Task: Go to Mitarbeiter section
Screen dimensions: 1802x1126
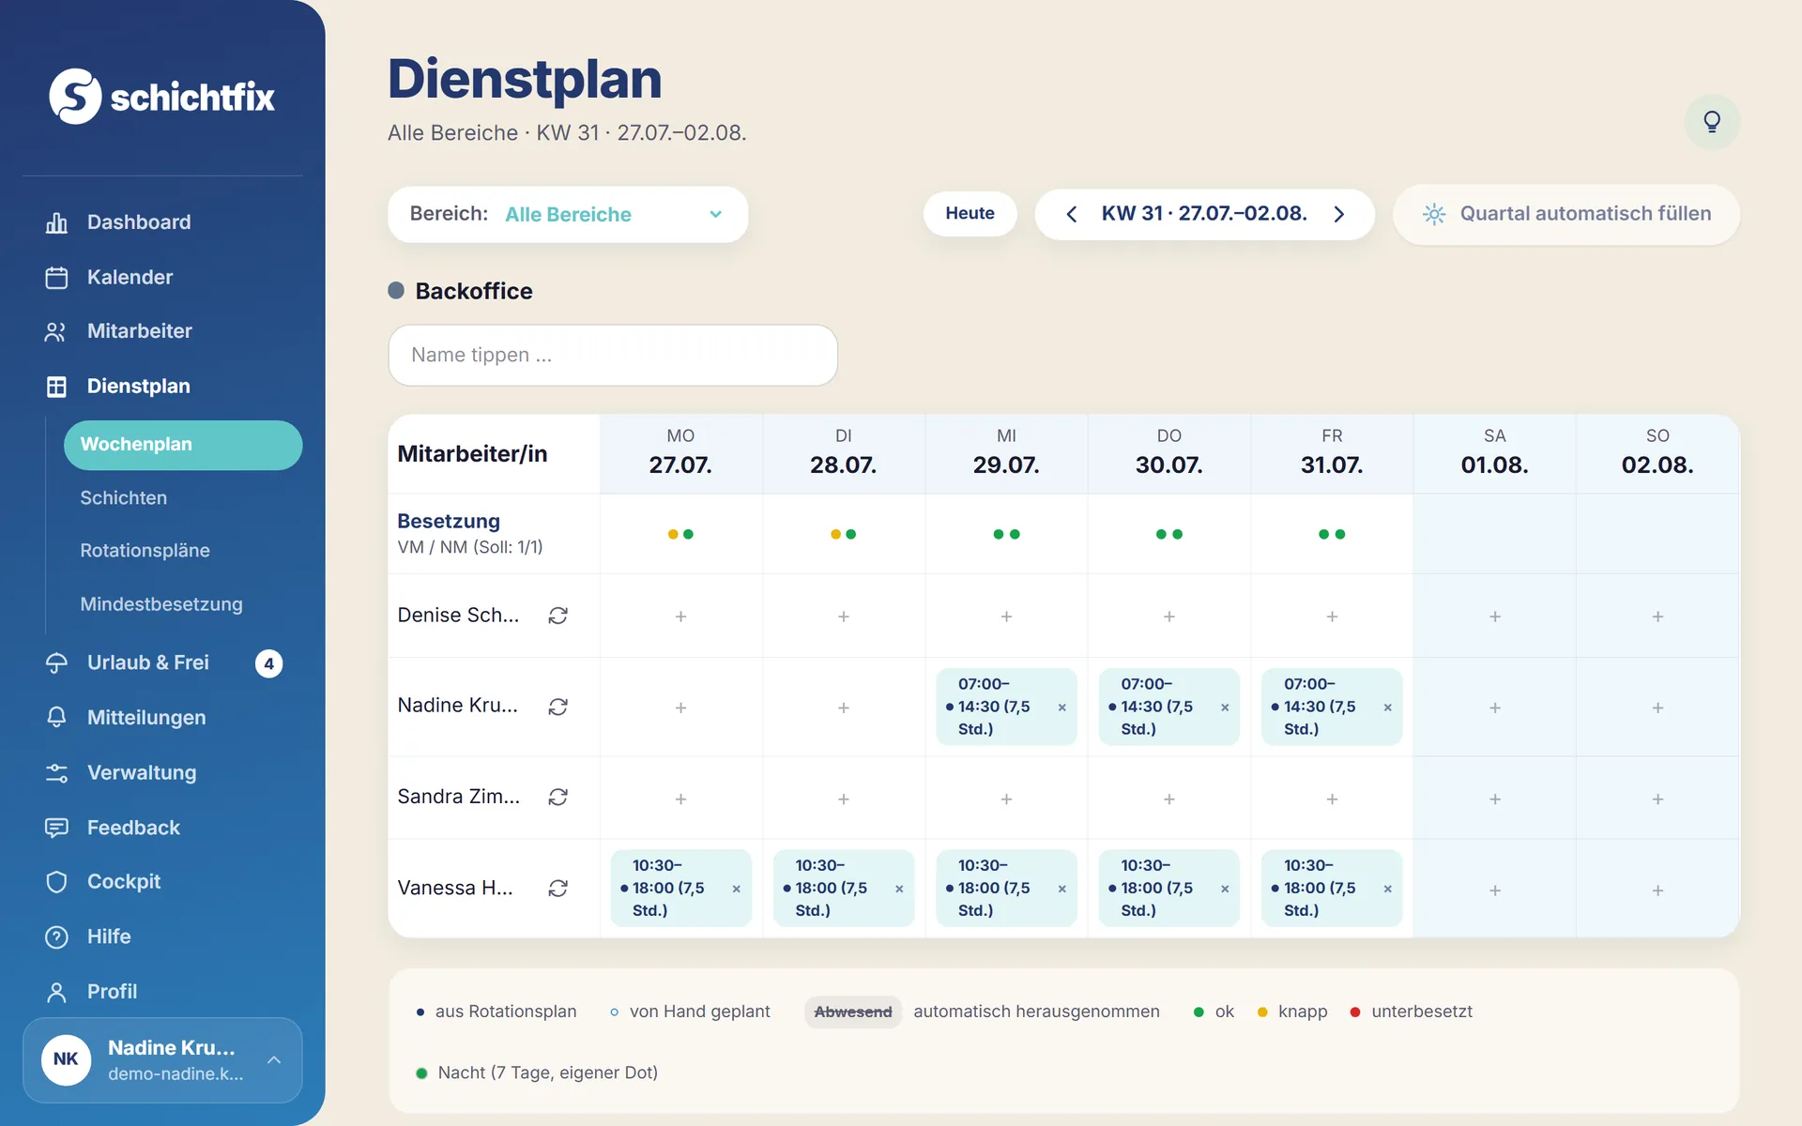Action: pos(139,331)
